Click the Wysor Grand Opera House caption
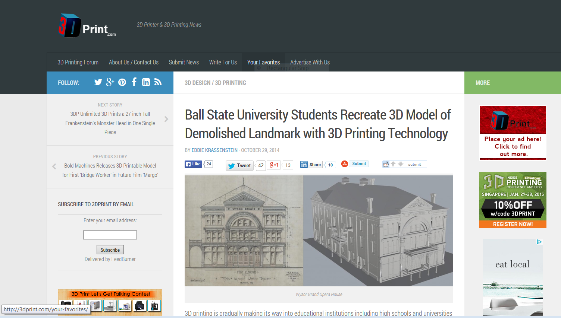The height and width of the screenshot is (318, 561). pos(319,295)
